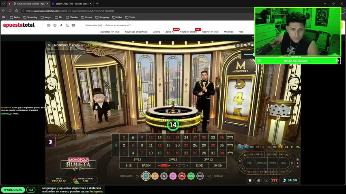Select the green 125 chip
346x194 pixels.
(191, 176)
